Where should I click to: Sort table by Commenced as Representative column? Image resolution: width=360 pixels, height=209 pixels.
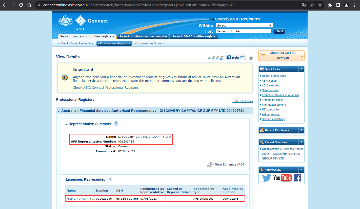[x=152, y=190]
